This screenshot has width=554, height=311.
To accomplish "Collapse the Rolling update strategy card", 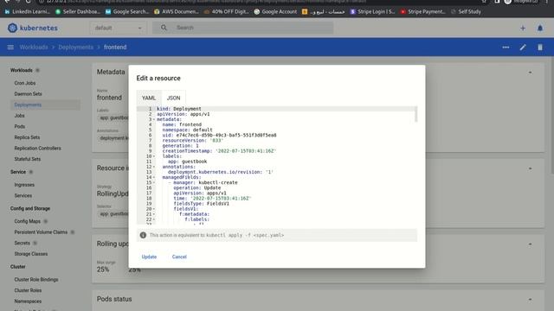I will coord(530,244).
